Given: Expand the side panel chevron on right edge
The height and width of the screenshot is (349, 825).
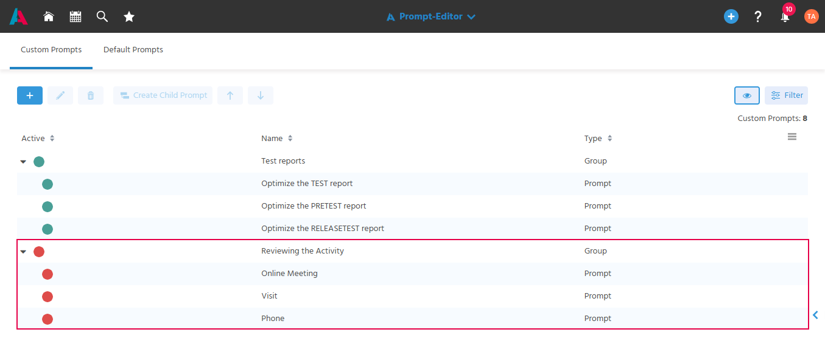Looking at the screenshot, I should (x=816, y=315).
